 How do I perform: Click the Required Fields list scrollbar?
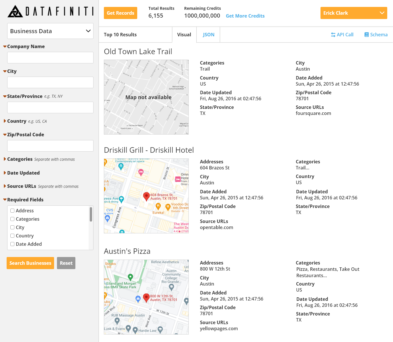pyautogui.click(x=91, y=214)
